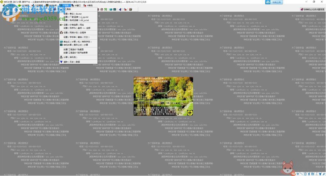The height and width of the screenshot is (176, 326).
Task: Click the blue cloud upload button
Action: tap(274, 2)
